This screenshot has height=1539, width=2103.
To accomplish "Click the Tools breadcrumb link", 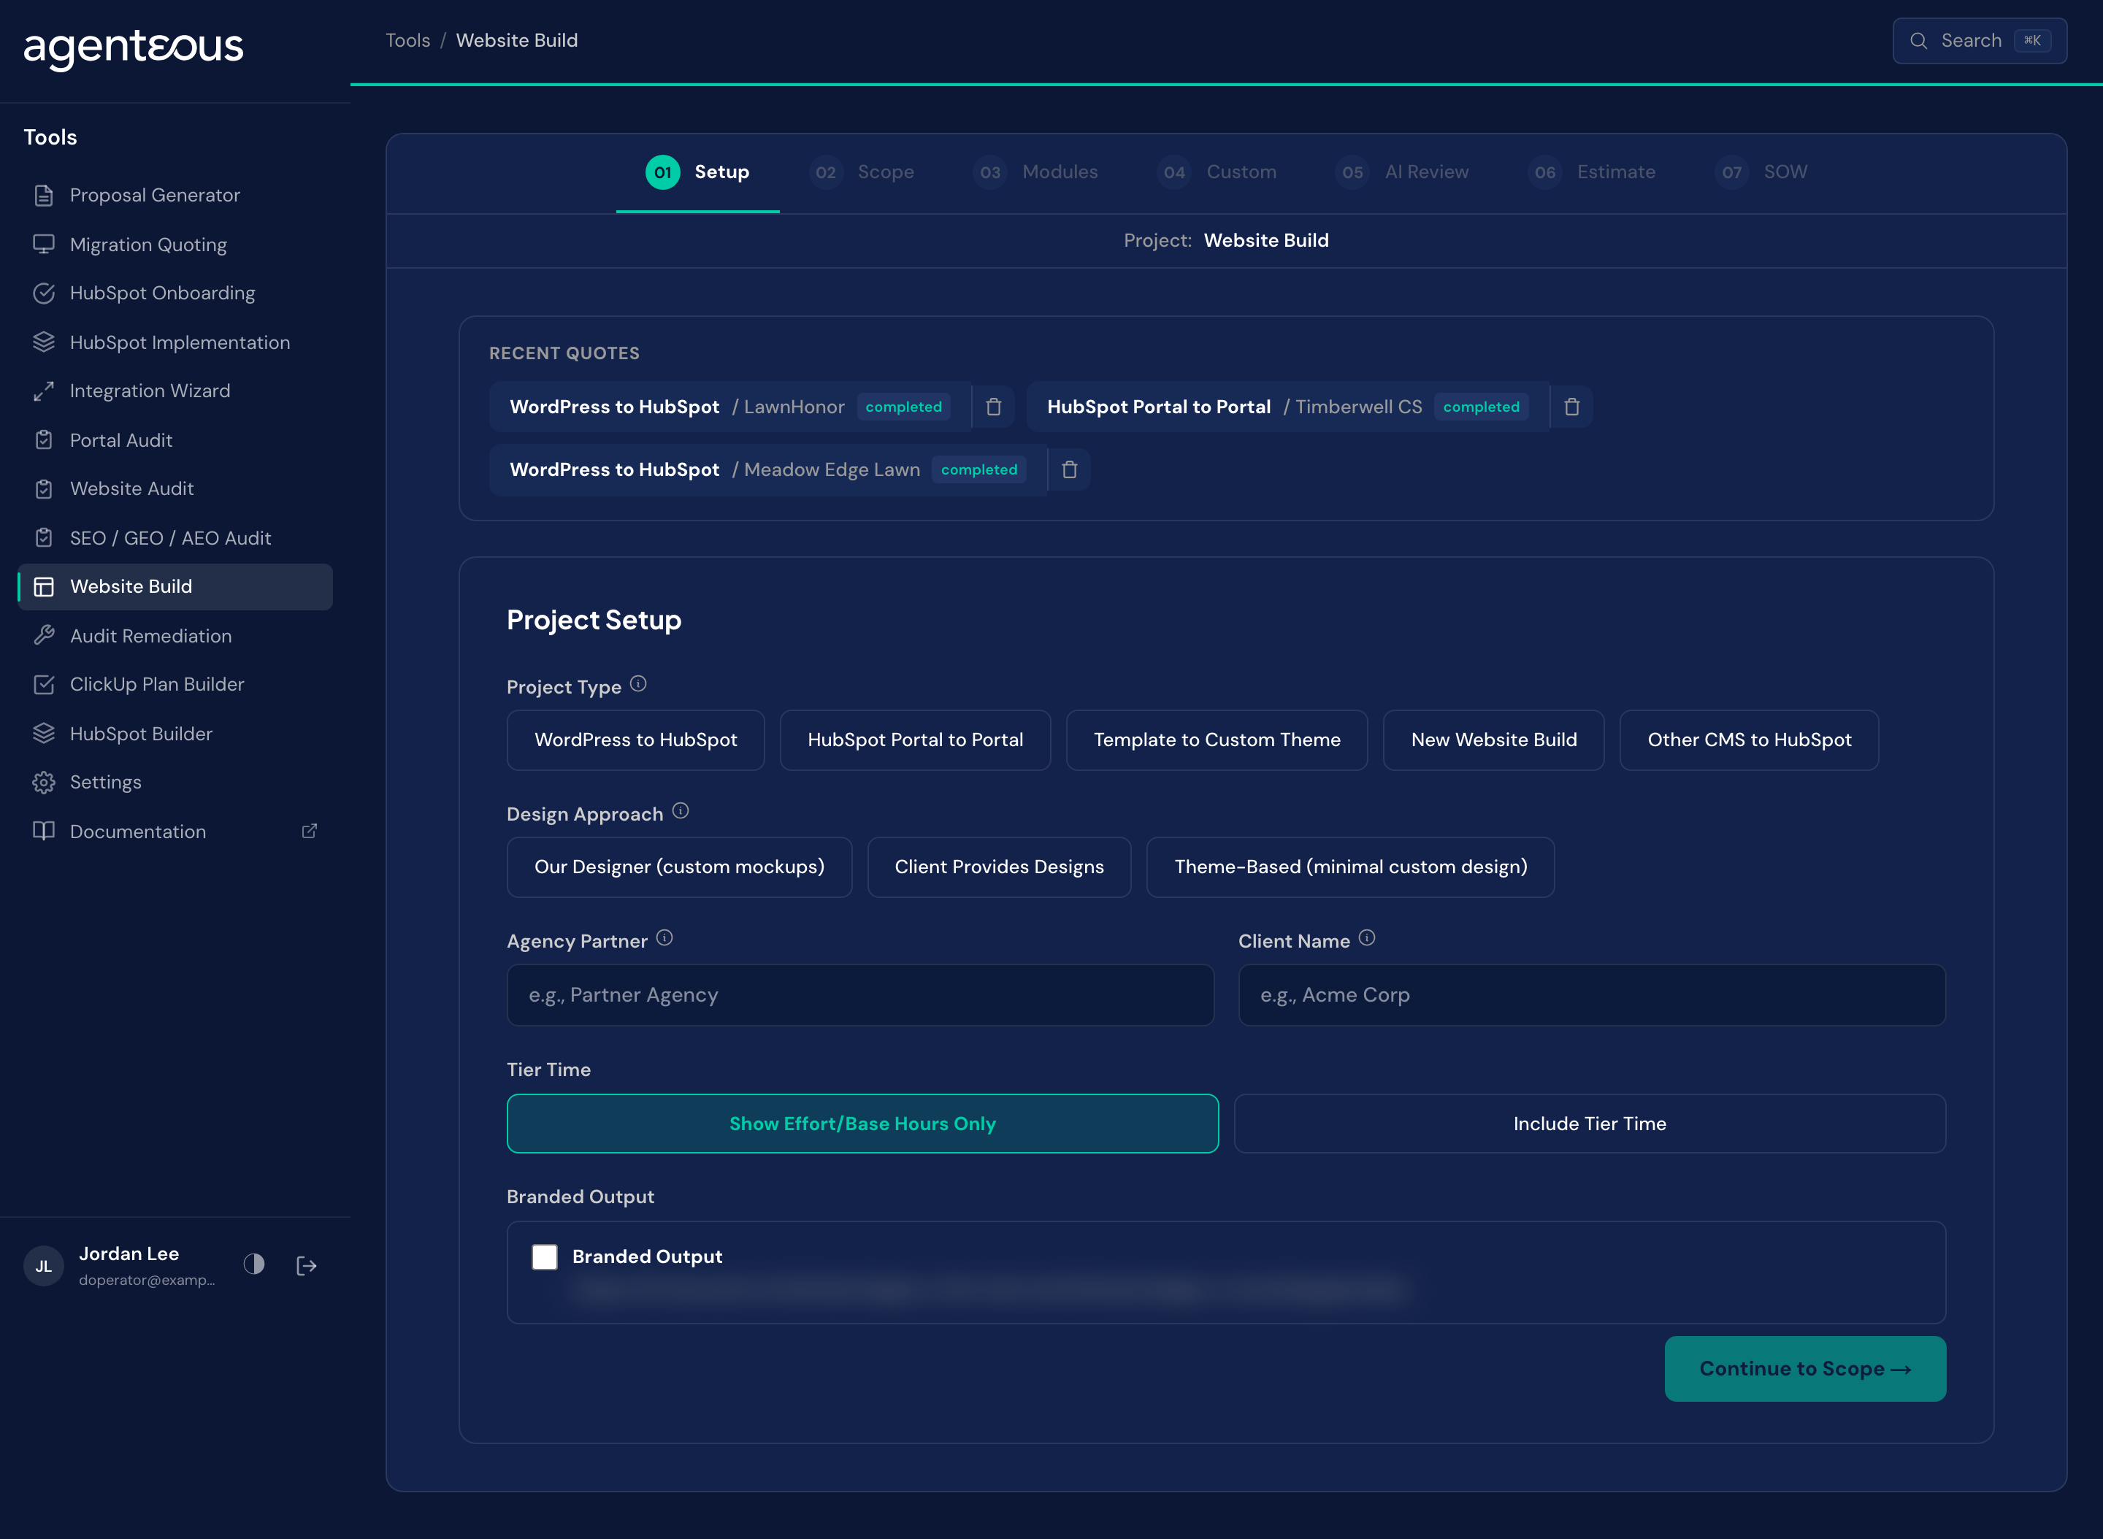I will click(408, 40).
